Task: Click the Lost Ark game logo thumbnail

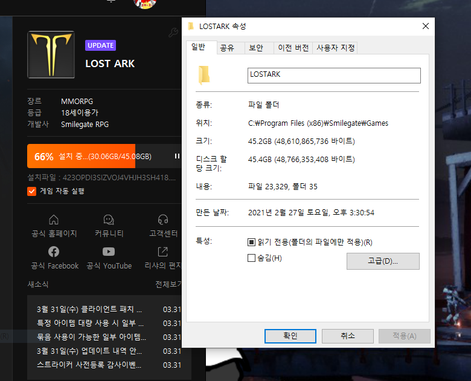Action: (51, 54)
